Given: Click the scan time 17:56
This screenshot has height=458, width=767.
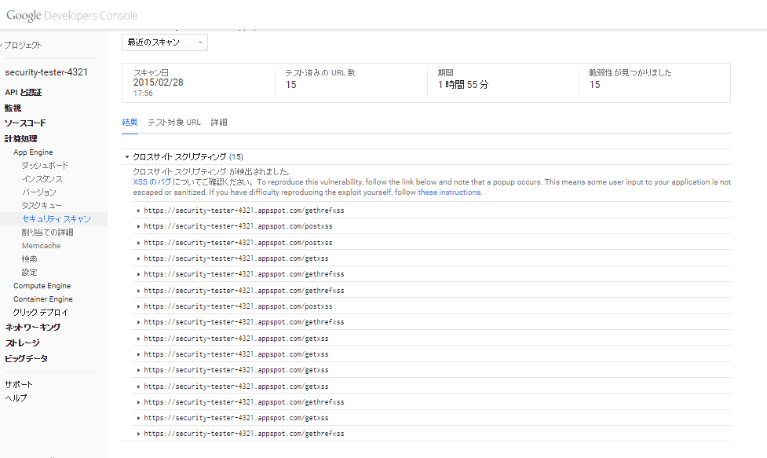Looking at the screenshot, I should pos(143,93).
